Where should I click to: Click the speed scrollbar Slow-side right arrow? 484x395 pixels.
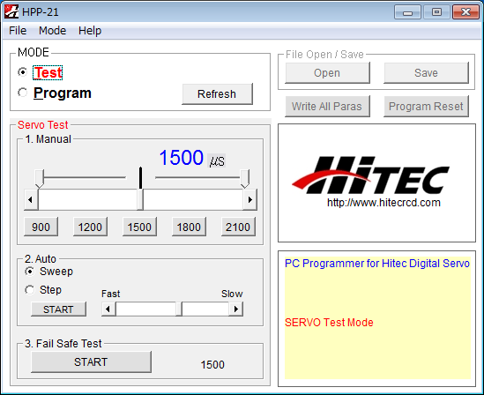pos(236,309)
